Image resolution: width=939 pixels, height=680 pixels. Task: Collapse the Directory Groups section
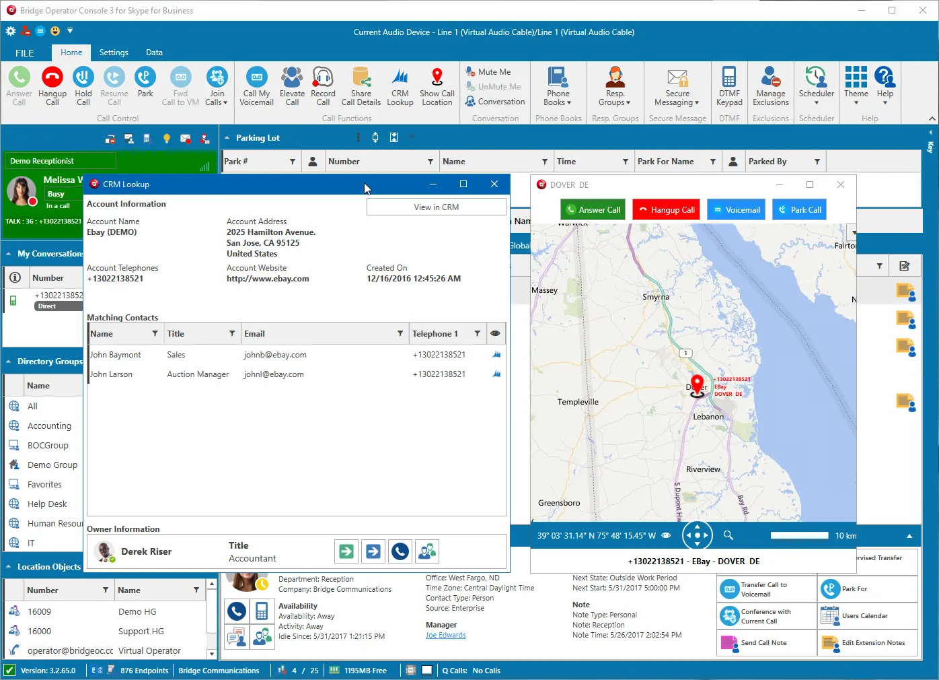coord(8,362)
